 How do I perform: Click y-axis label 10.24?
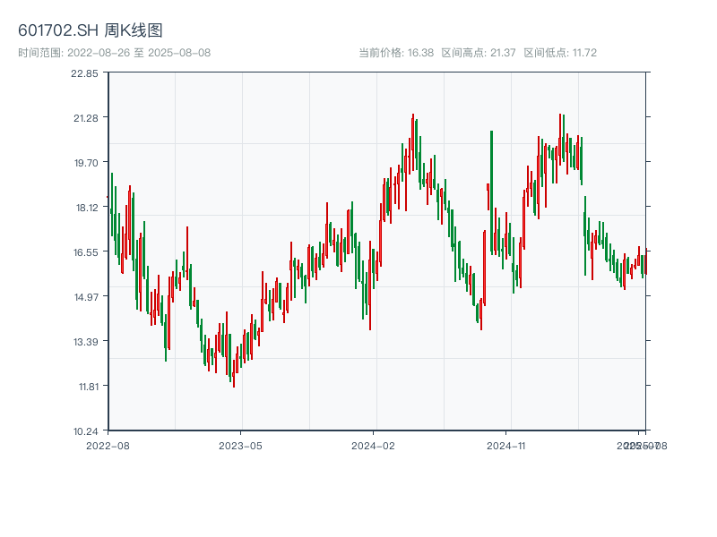coord(85,431)
